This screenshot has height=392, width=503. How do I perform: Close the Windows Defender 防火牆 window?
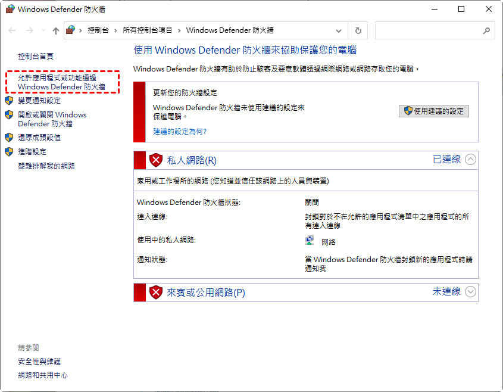[x=489, y=9]
